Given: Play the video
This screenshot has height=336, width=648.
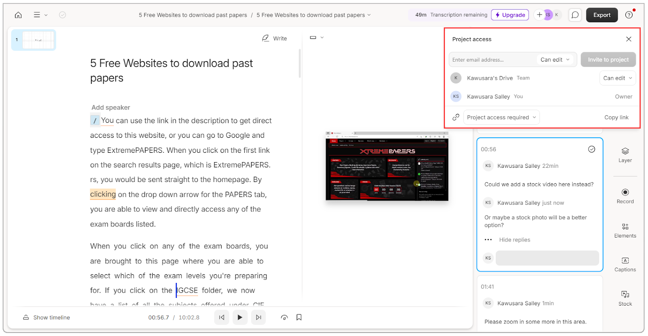Looking at the screenshot, I should pyautogui.click(x=240, y=317).
